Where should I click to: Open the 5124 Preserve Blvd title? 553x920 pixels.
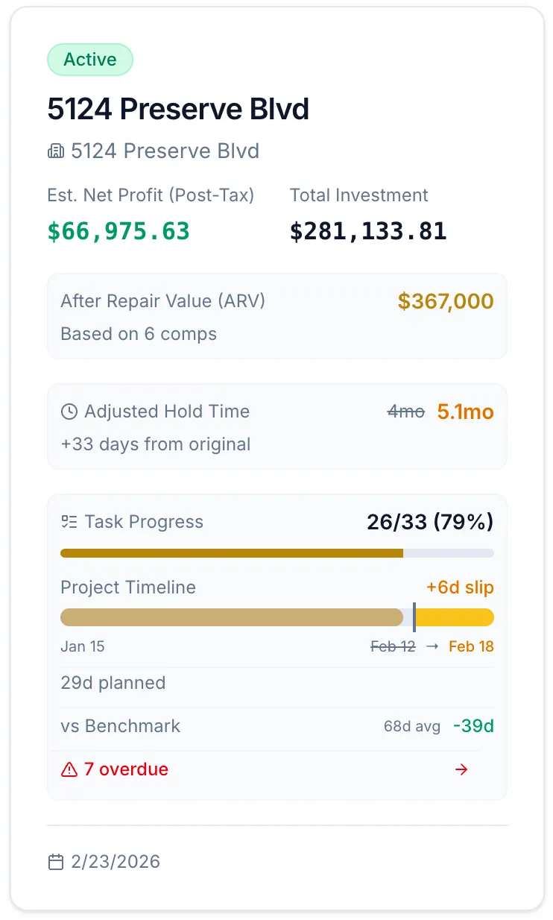pyautogui.click(x=178, y=110)
